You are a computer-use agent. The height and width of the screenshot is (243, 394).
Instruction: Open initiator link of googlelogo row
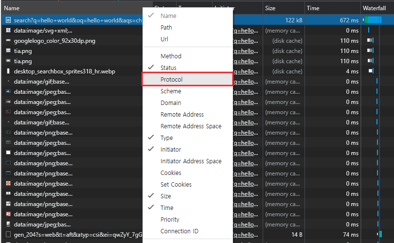pos(246,41)
